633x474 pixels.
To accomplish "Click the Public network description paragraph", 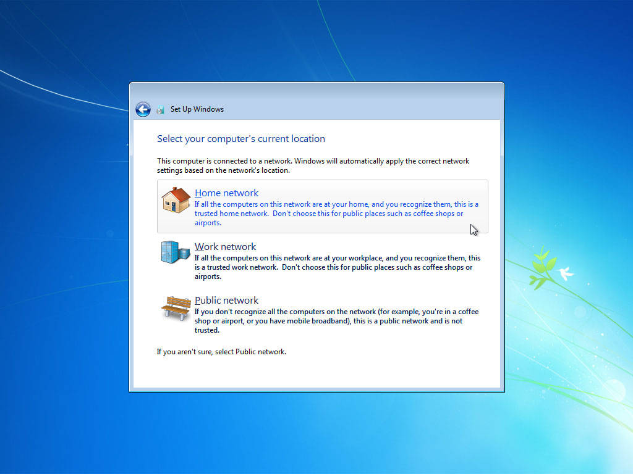I will click(337, 321).
